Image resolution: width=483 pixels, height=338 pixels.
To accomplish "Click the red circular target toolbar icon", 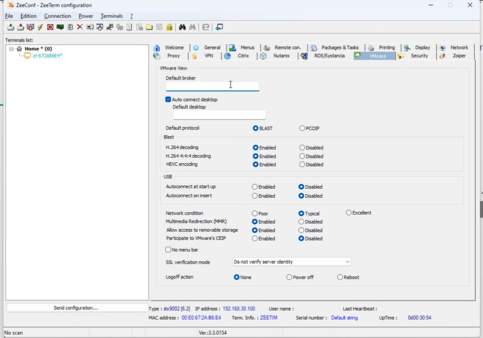I will point(50,27).
